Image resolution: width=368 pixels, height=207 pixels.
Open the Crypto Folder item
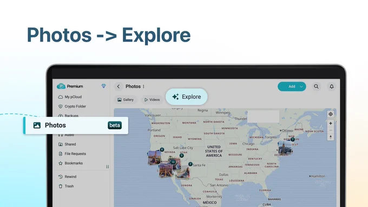click(75, 106)
